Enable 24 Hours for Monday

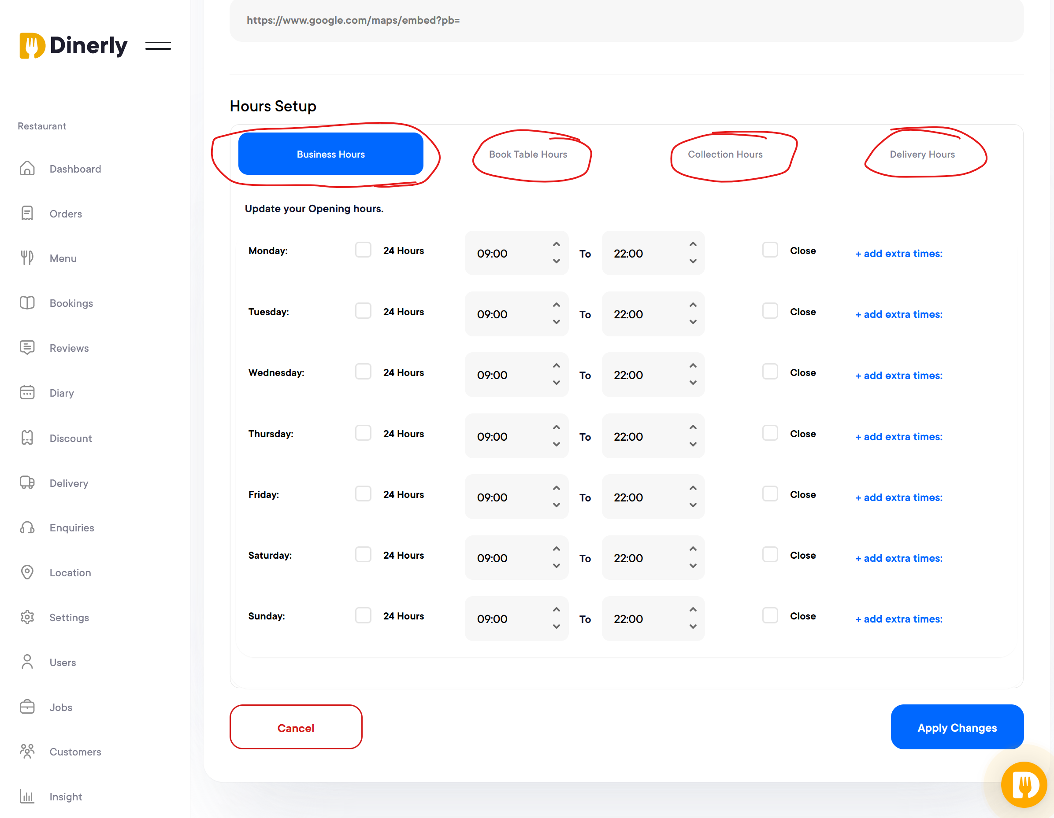(x=363, y=251)
